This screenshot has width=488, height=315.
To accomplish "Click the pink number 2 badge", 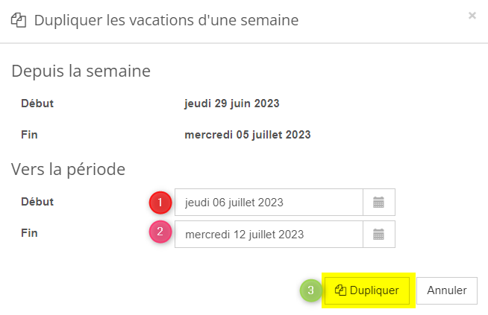I will click(x=160, y=234).
